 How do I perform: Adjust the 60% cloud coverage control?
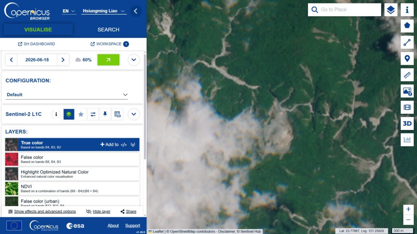pyautogui.click(x=83, y=60)
